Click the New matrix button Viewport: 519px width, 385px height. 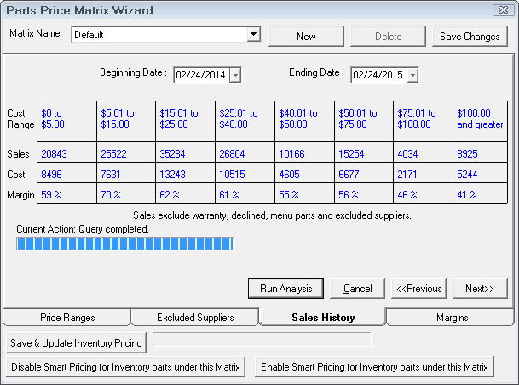point(306,37)
